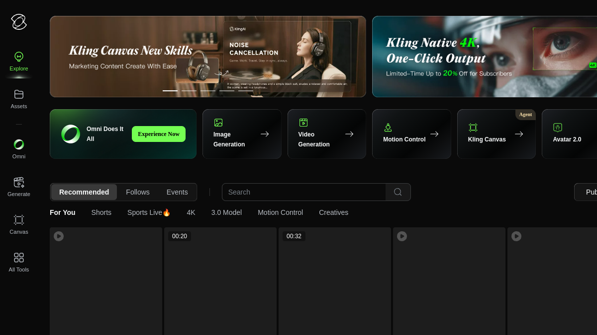Click the Motion Control arrow

click(434, 134)
